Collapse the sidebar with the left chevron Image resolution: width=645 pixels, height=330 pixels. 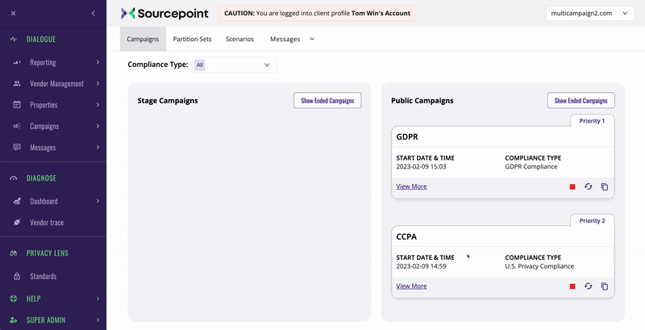tap(93, 14)
